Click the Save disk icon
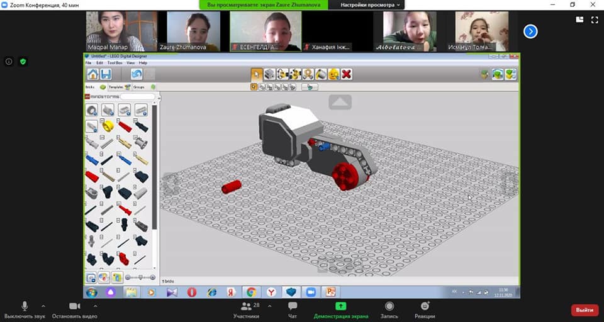The height and width of the screenshot is (322, 604). click(x=106, y=74)
